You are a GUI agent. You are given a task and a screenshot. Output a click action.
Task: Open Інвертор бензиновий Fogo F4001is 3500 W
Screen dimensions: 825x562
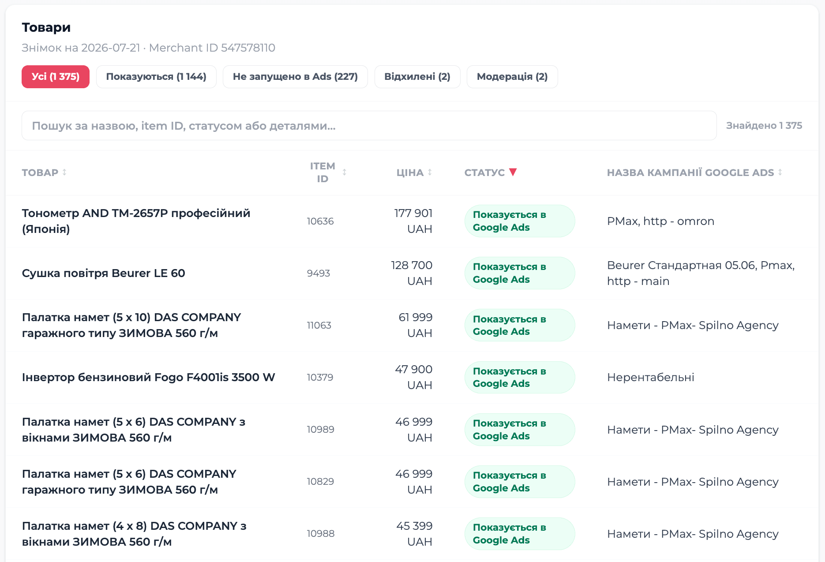(x=148, y=377)
